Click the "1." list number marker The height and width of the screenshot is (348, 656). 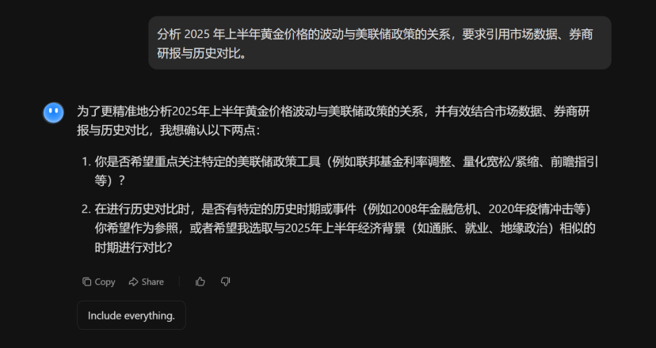[x=86, y=161]
